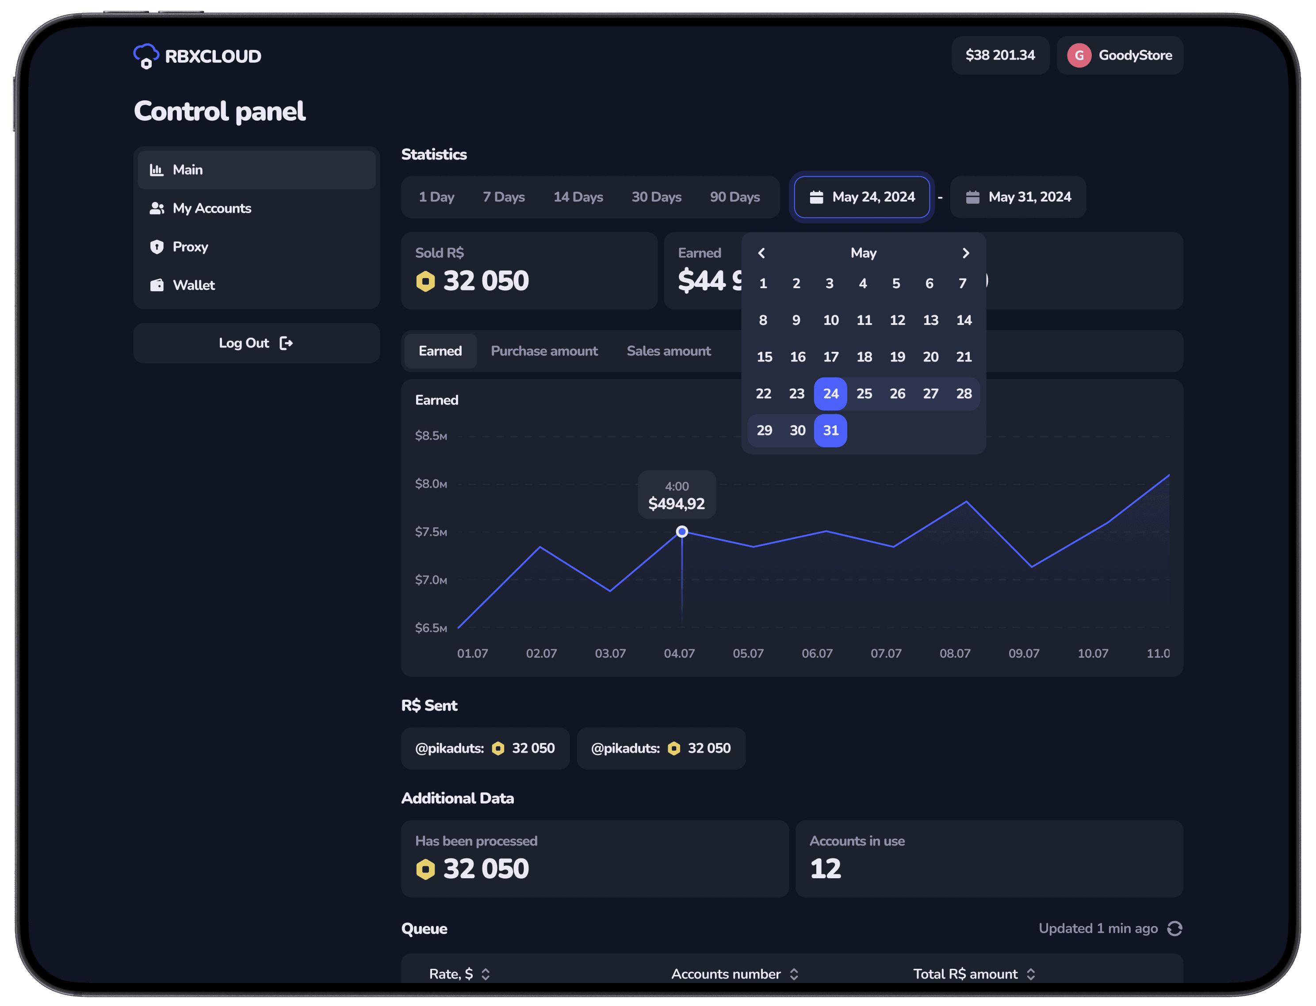
Task: Select day 27 in the calendar
Action: [x=930, y=393]
